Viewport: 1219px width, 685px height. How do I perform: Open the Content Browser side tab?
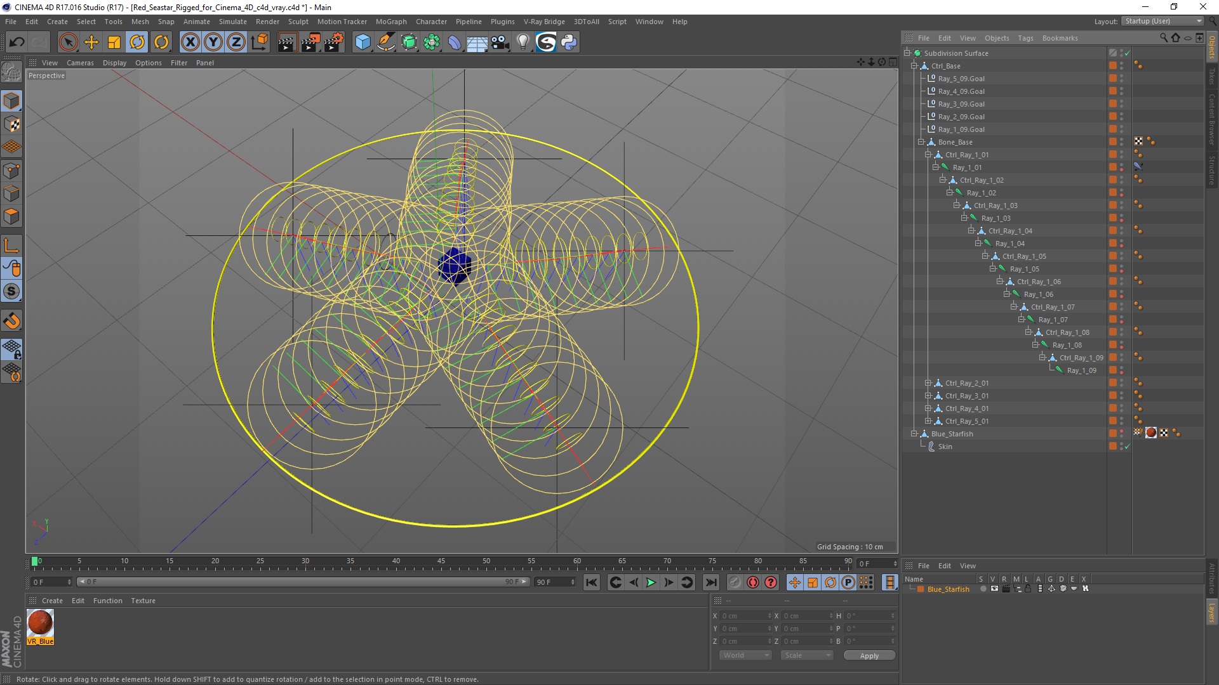point(1212,119)
